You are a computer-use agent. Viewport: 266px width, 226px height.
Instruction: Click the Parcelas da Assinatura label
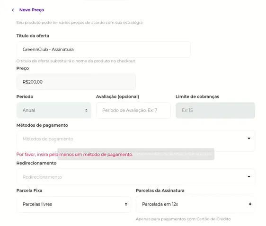pyautogui.click(x=160, y=191)
